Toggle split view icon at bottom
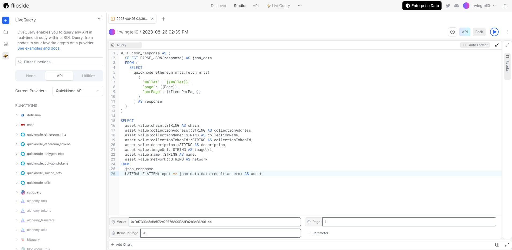This screenshot has width=512, height=250. pos(497,245)
